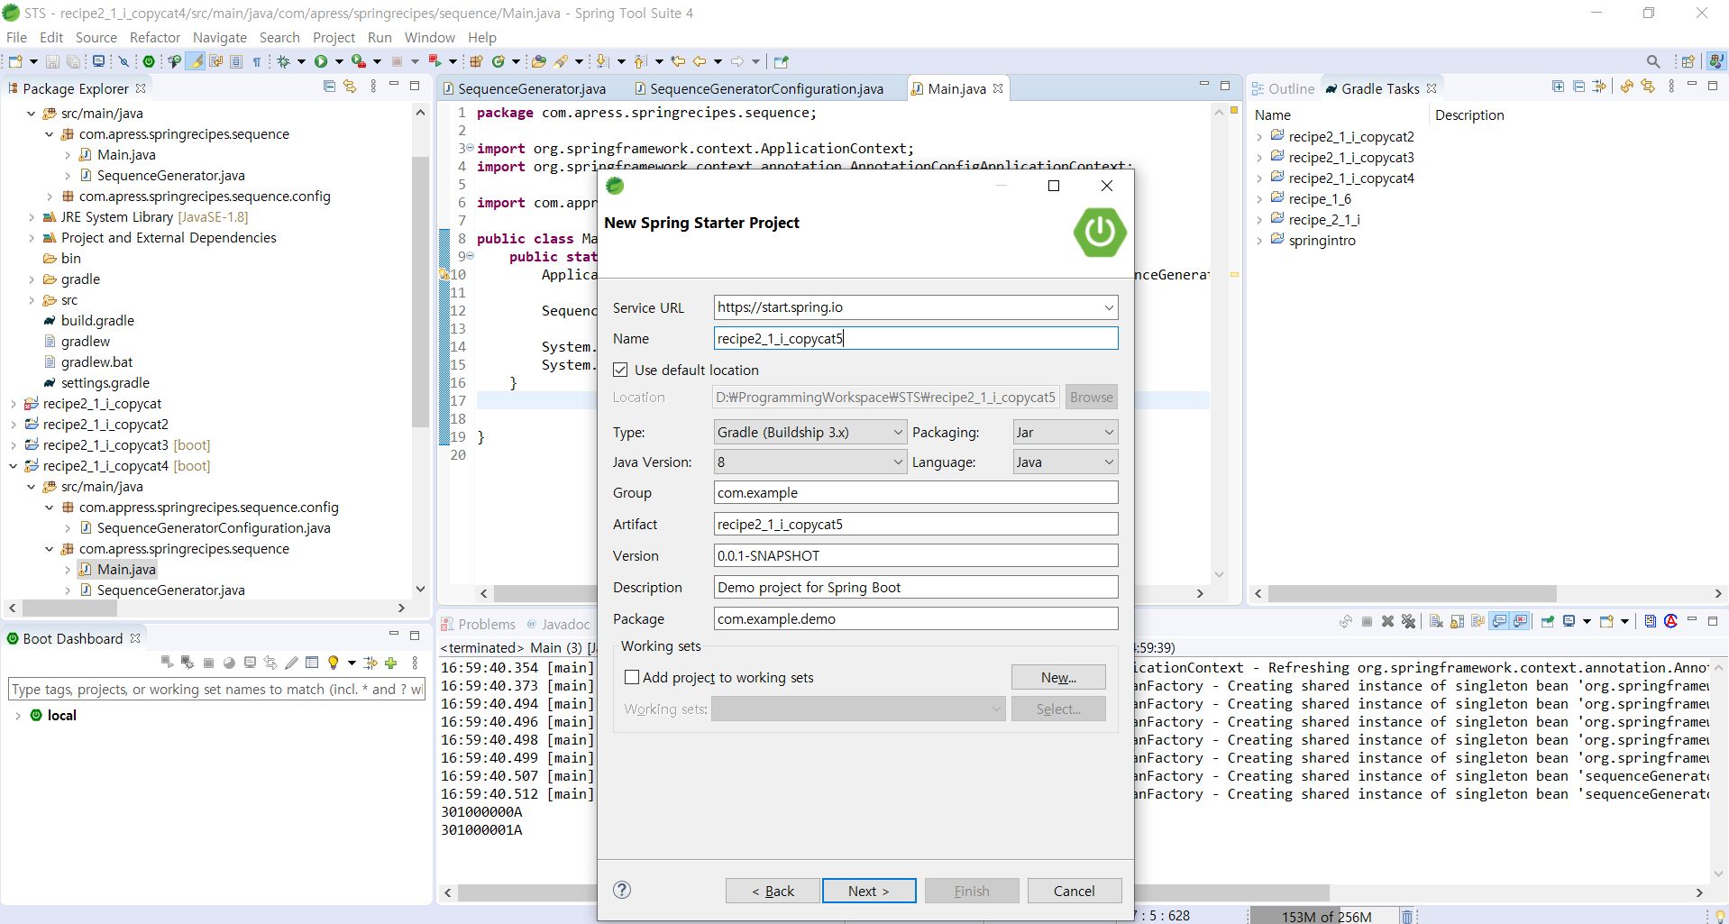
Task: Click the Debug bug icon in toolbar
Action: (283, 61)
